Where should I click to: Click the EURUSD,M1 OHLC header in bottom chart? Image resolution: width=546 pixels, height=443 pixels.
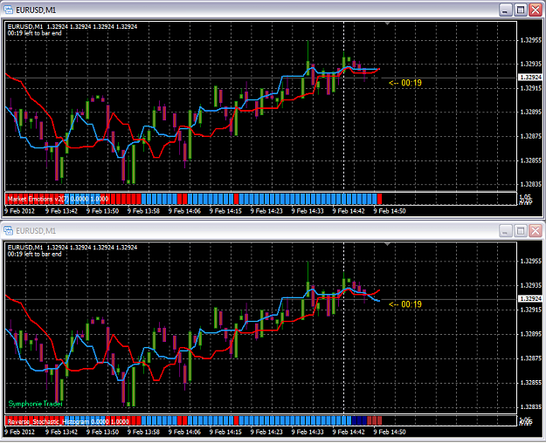(x=73, y=248)
